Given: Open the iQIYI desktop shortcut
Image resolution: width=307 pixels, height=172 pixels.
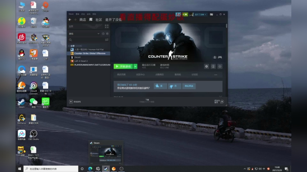Looking at the screenshot, I should (x=46, y=103).
